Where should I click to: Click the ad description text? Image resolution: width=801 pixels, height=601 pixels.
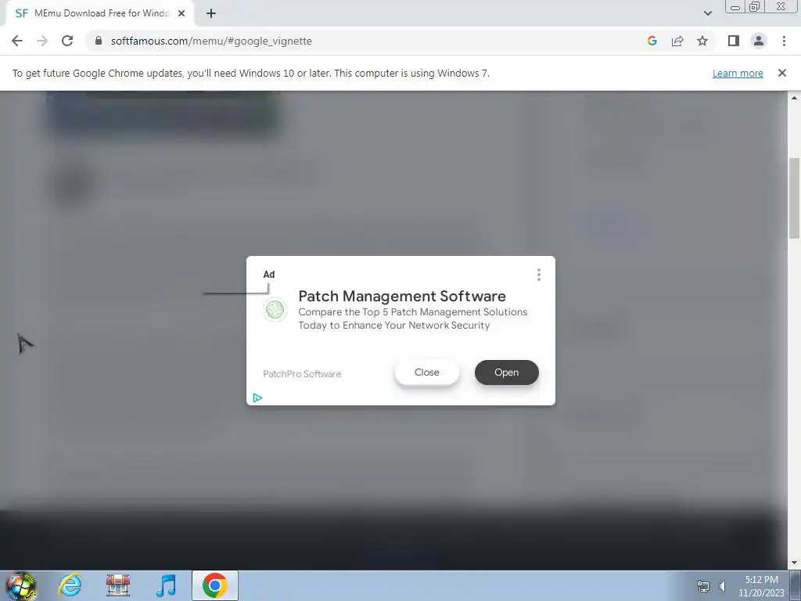click(412, 318)
